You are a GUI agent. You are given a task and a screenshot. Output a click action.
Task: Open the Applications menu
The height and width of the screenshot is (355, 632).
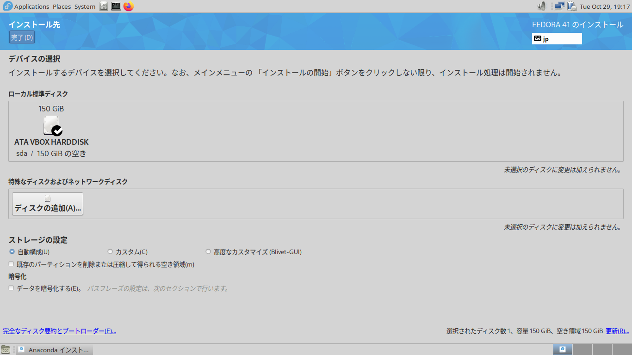pos(31,6)
